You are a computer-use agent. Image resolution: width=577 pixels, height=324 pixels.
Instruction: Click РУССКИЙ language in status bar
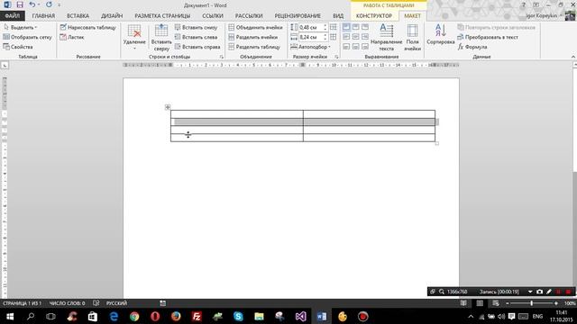tap(116, 303)
